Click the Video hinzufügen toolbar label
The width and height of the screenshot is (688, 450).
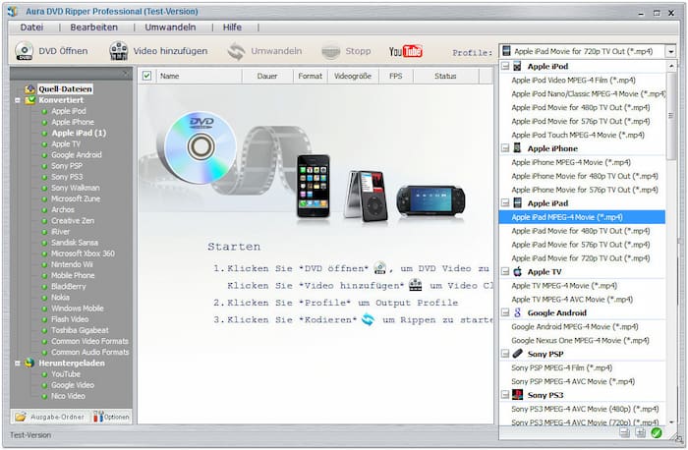[170, 51]
